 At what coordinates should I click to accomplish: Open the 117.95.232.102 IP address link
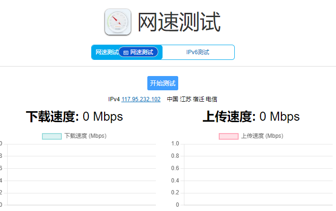coord(141,99)
